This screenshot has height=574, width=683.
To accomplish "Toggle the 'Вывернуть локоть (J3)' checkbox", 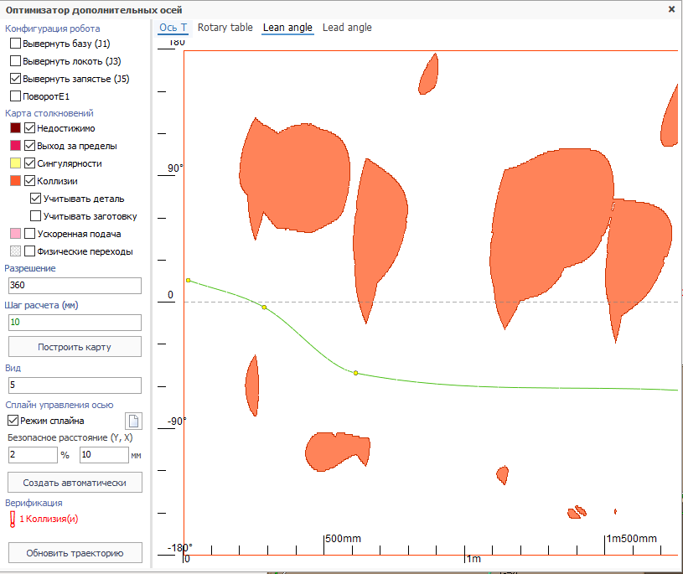I will coord(15,61).
